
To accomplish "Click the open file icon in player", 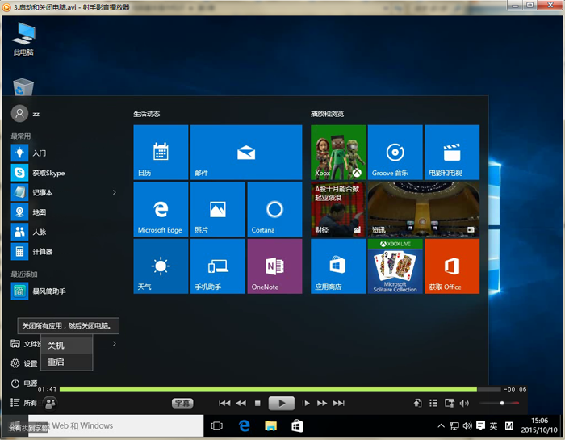I will [417, 403].
